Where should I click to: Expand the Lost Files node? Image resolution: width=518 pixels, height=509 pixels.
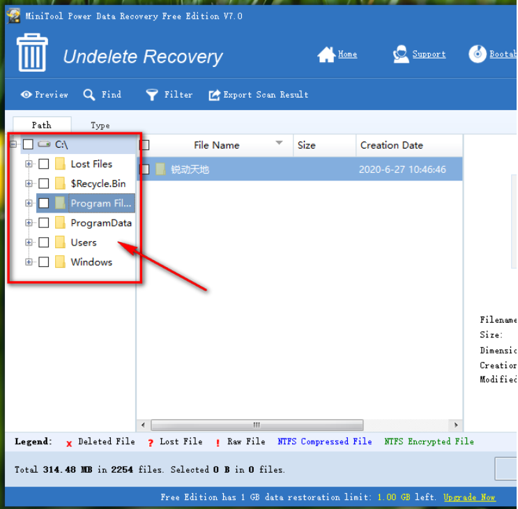pyautogui.click(x=29, y=164)
